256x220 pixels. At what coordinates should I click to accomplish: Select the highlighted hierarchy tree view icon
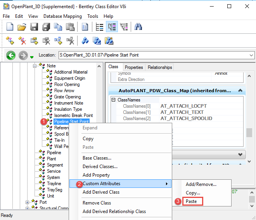point(112,27)
